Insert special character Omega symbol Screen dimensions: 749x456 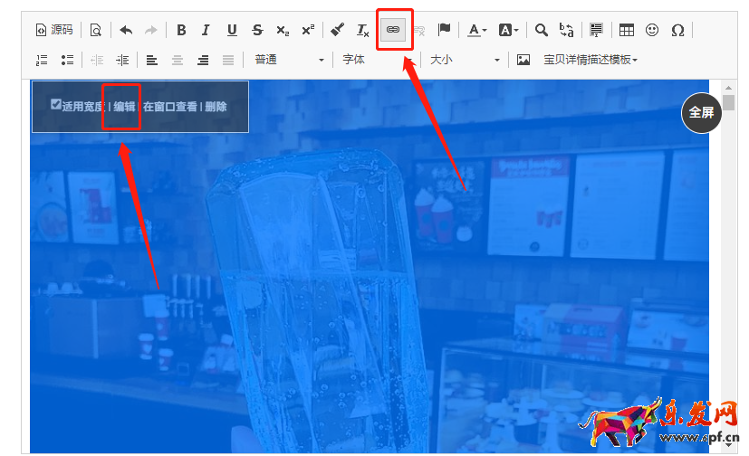tap(677, 30)
